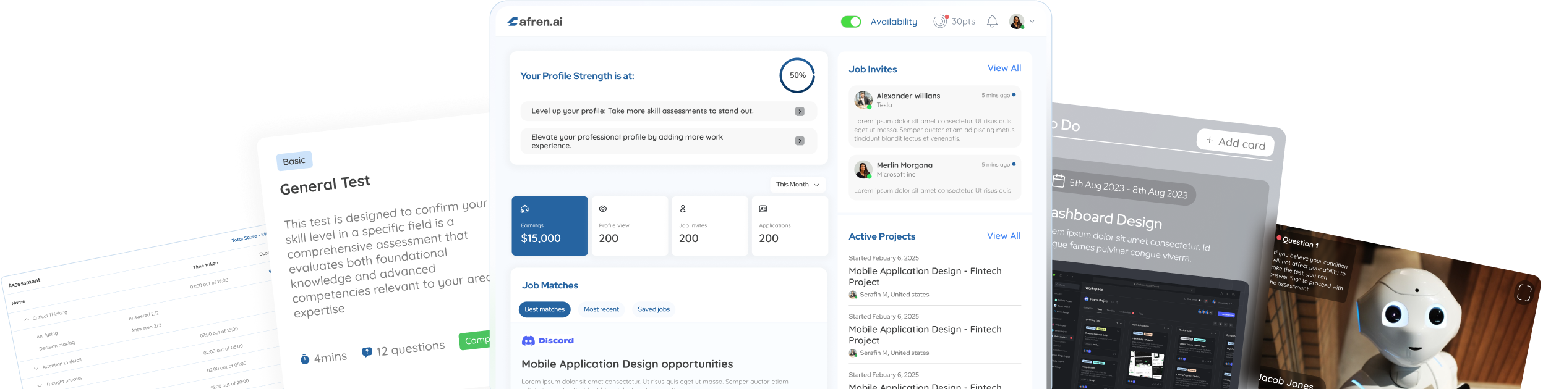Open 'Mobile Application Design opportunities' job title
This screenshot has width=1543, height=389.
click(x=627, y=364)
